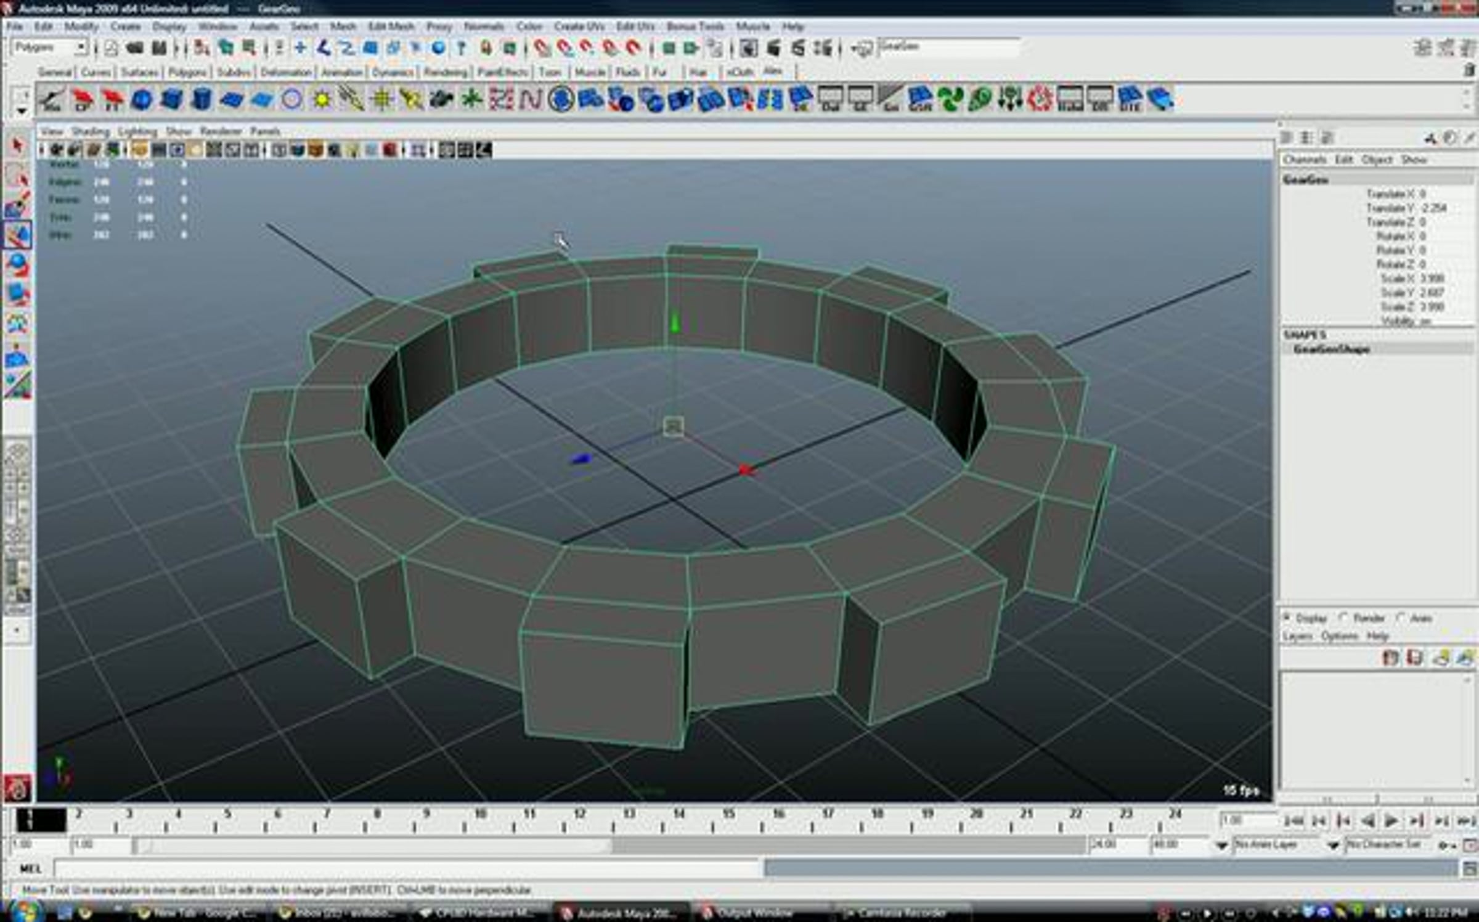Image resolution: width=1479 pixels, height=922 pixels.
Task: Enable snap to points magnet icon
Action: click(x=587, y=48)
